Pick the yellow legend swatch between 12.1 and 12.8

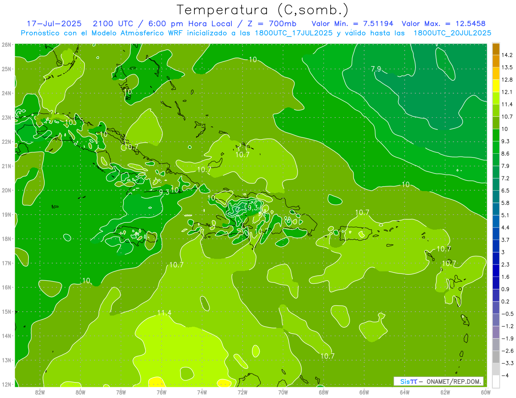click(x=496, y=85)
